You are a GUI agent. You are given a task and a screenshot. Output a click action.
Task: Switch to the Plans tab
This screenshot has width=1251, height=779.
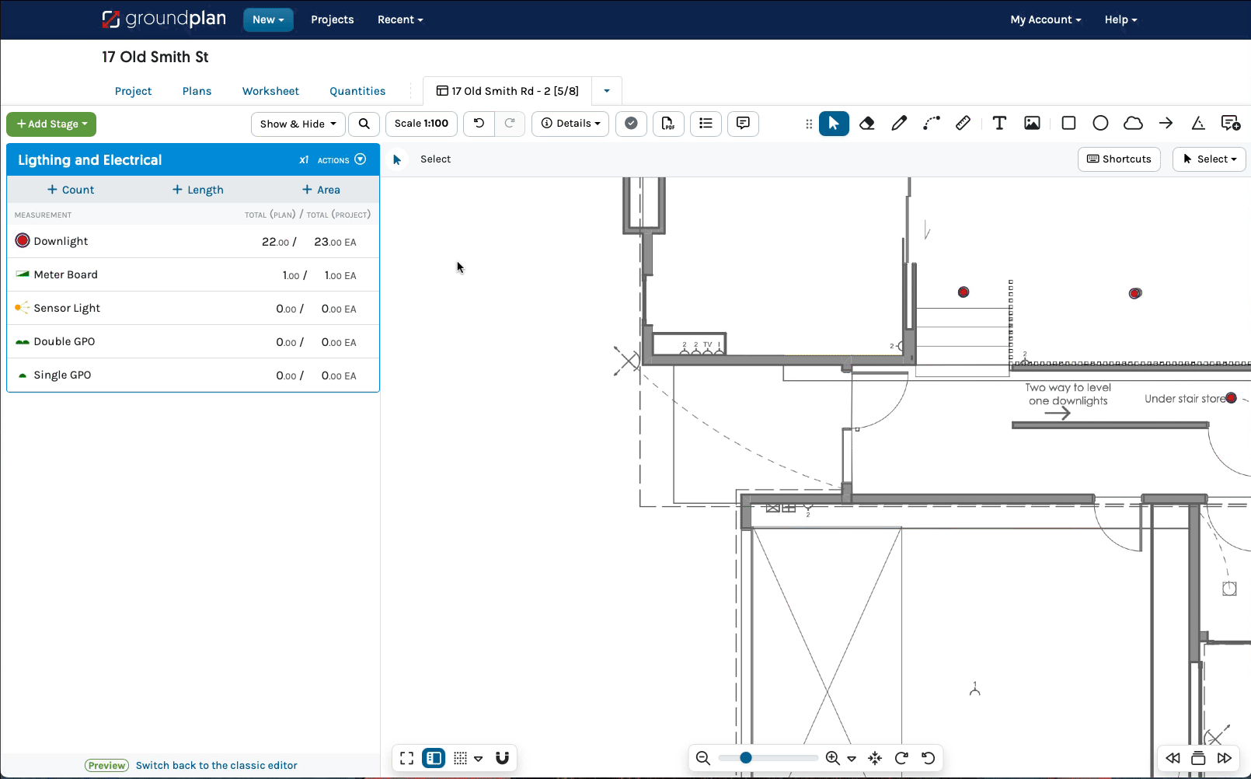click(x=197, y=91)
